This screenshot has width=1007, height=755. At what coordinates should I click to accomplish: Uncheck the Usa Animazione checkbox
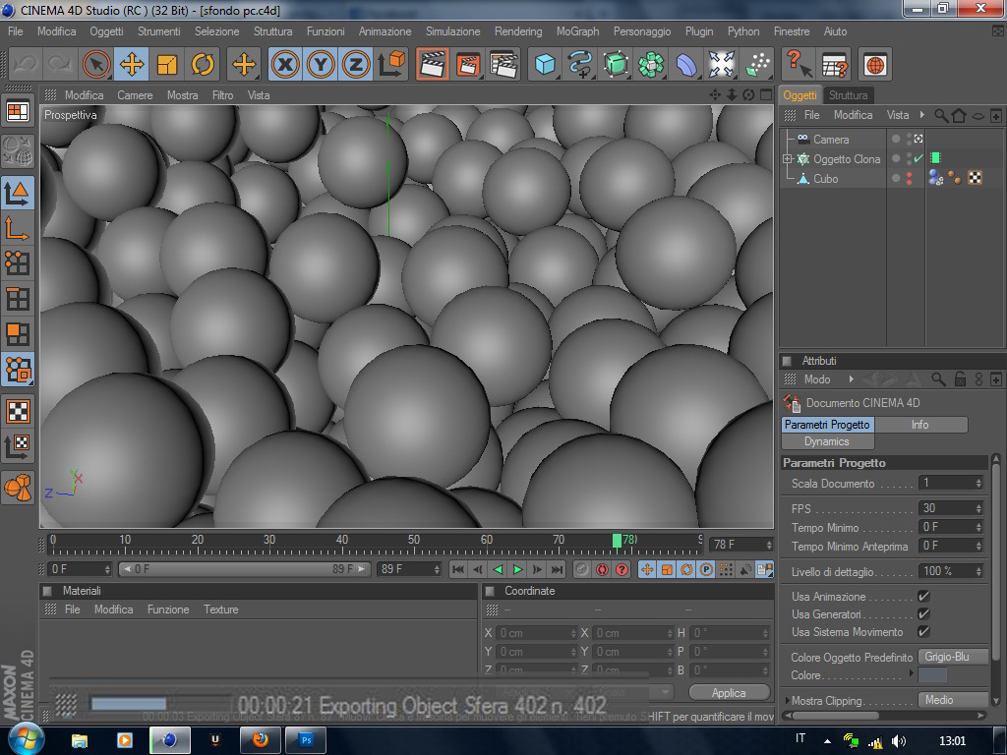click(923, 597)
